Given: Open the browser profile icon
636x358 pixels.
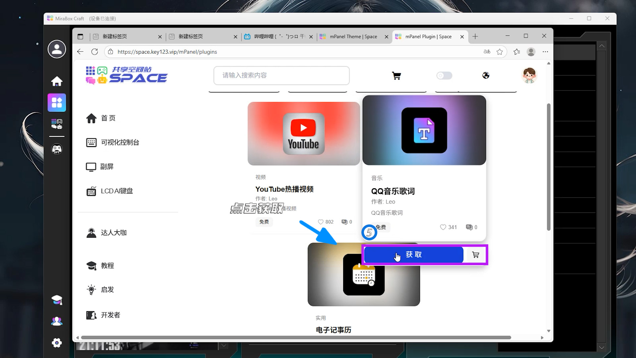Looking at the screenshot, I should tap(531, 52).
